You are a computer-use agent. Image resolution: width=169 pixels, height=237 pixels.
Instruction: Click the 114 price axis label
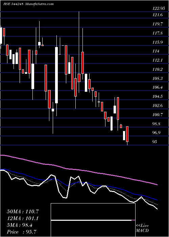[x=156, y=51]
